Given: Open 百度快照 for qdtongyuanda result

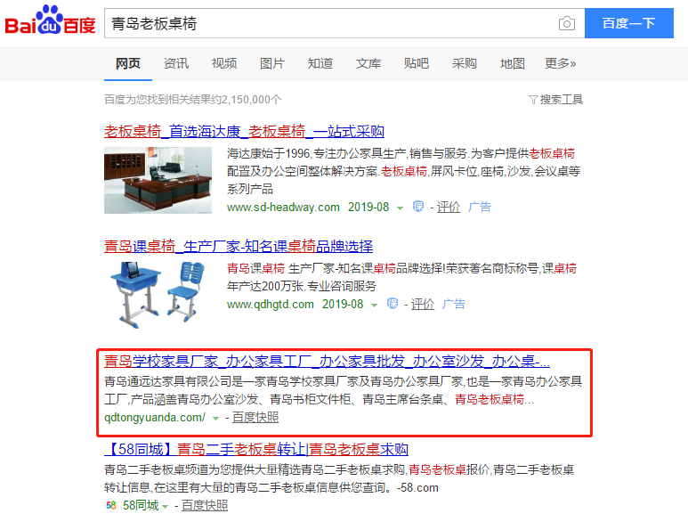Looking at the screenshot, I should pyautogui.click(x=255, y=417).
